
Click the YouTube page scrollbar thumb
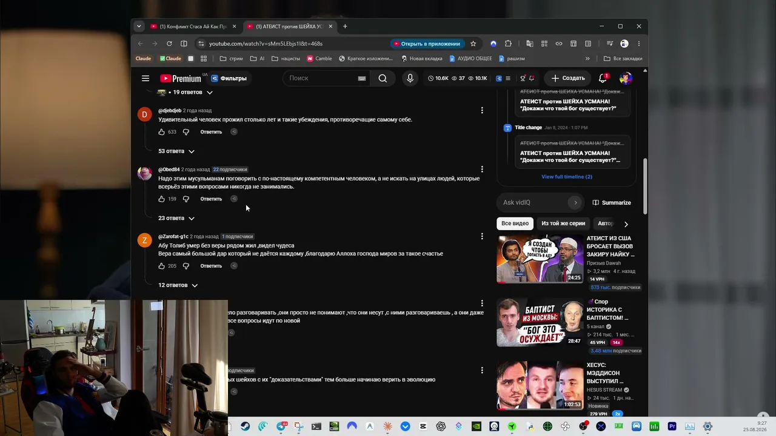pyautogui.click(x=645, y=187)
